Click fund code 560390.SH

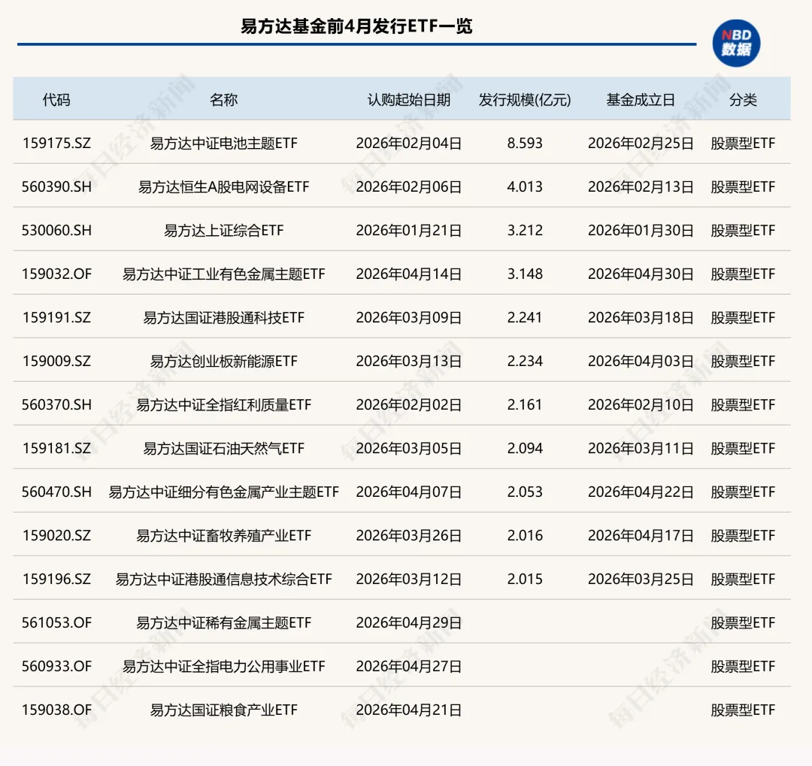[x=56, y=186]
